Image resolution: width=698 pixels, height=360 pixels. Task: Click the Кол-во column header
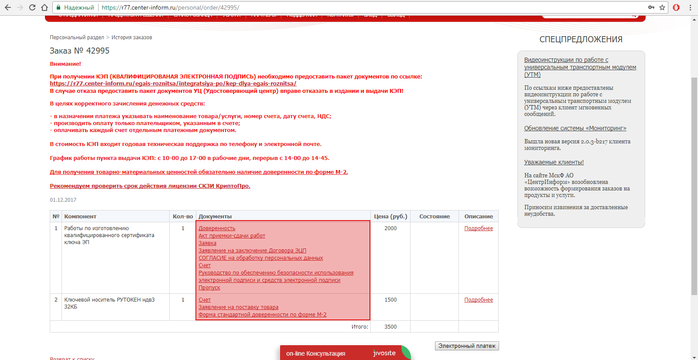[x=183, y=217]
